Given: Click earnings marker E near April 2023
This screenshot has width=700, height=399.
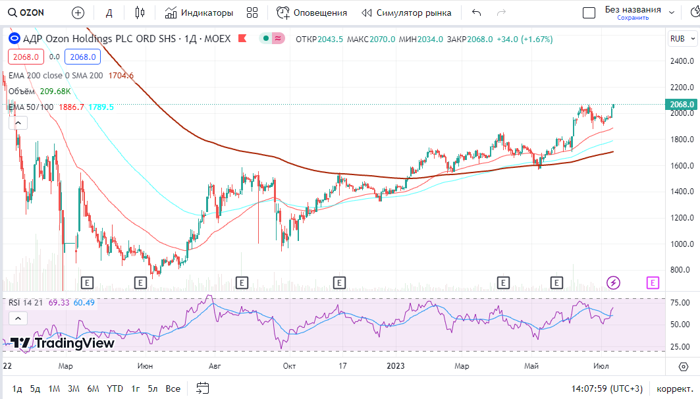Looking at the screenshot, I should [503, 282].
